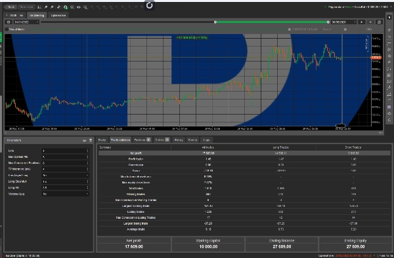Click the bottom-most right drawing toolbar icon
This screenshot has width=394, height=258.
[389, 120]
